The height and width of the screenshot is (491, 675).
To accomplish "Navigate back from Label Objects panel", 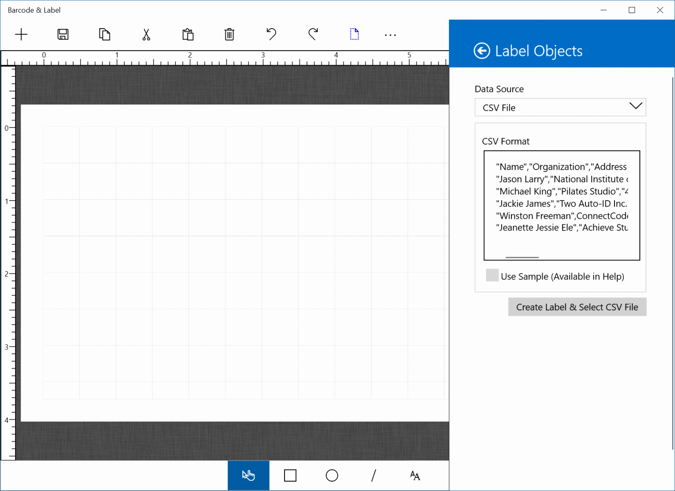I will pos(482,51).
